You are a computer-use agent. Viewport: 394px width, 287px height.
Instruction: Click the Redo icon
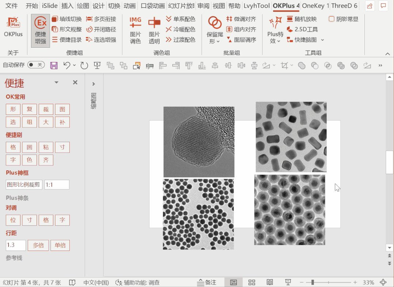coord(84,66)
